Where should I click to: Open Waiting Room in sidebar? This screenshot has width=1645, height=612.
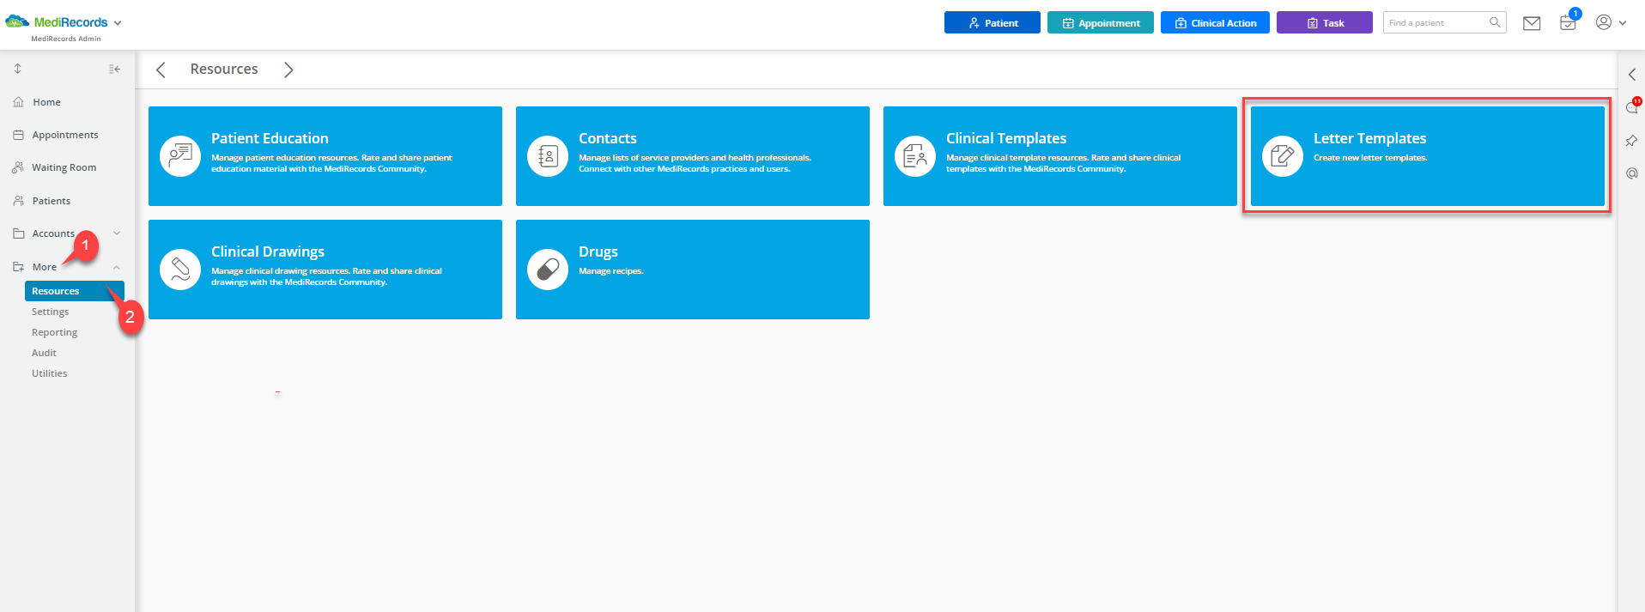tap(64, 167)
